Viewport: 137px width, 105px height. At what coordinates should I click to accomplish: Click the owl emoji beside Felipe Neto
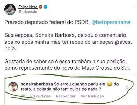tap(40, 7)
